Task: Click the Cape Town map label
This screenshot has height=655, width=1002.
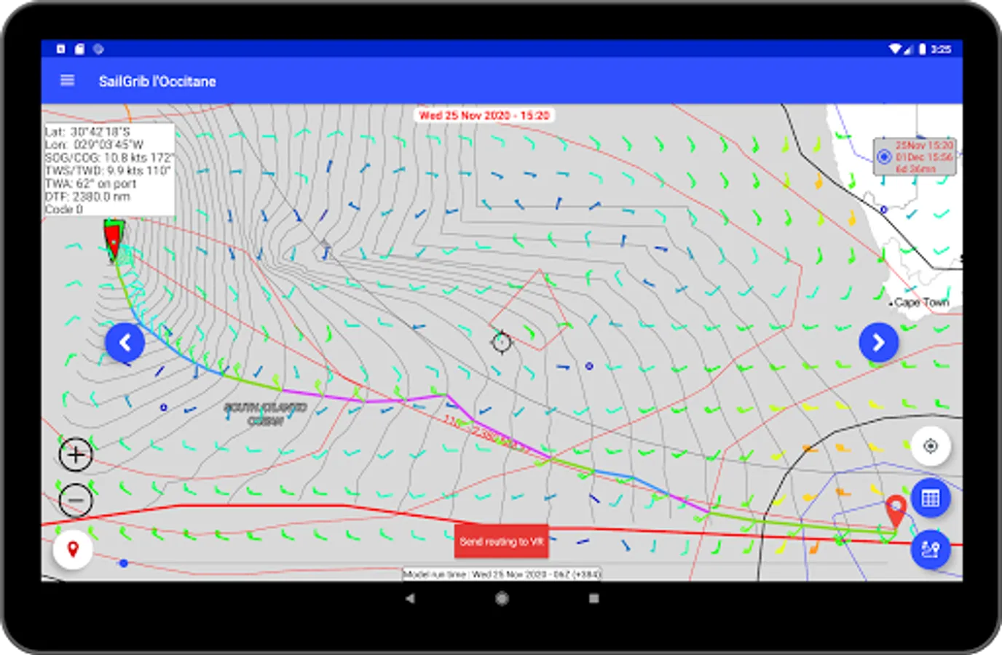Action: (x=921, y=302)
